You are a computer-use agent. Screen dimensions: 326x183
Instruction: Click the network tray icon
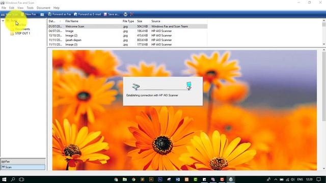click(x=287, y=179)
